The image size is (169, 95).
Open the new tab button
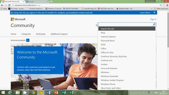[x=51, y=2]
